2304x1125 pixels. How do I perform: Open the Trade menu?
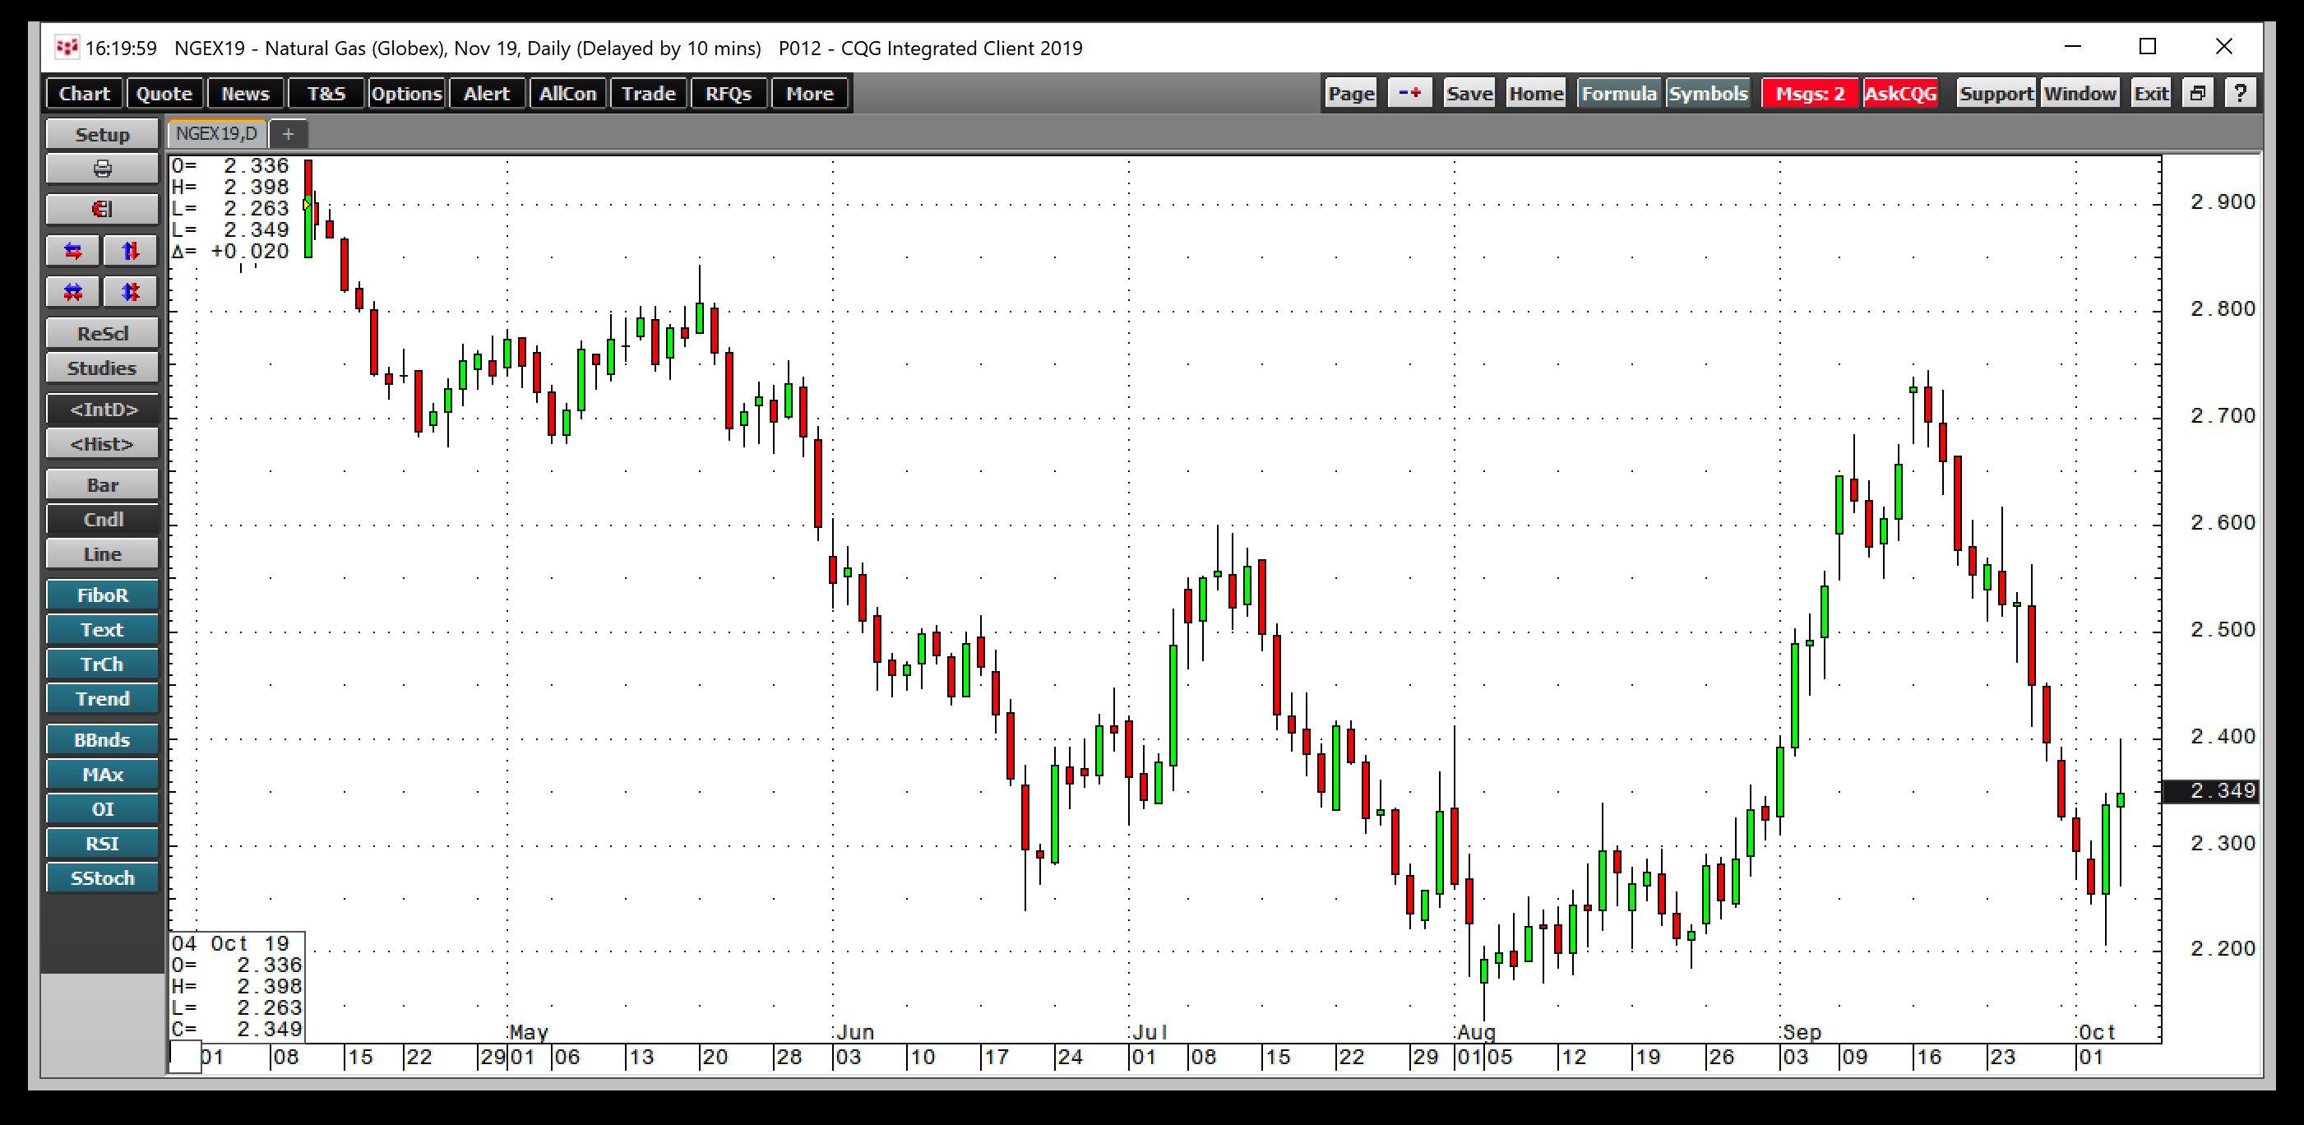pyautogui.click(x=649, y=93)
